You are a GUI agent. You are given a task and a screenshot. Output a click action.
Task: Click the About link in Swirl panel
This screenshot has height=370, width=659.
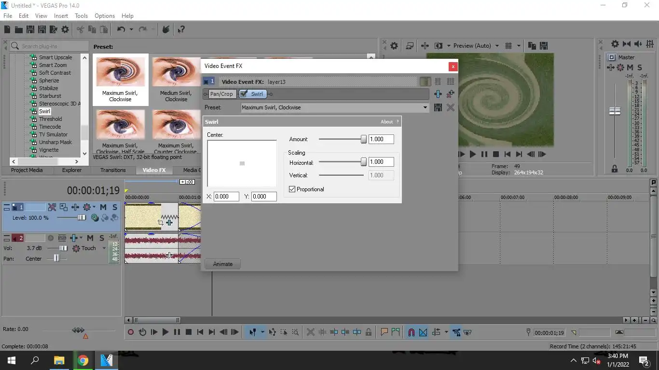tap(387, 122)
